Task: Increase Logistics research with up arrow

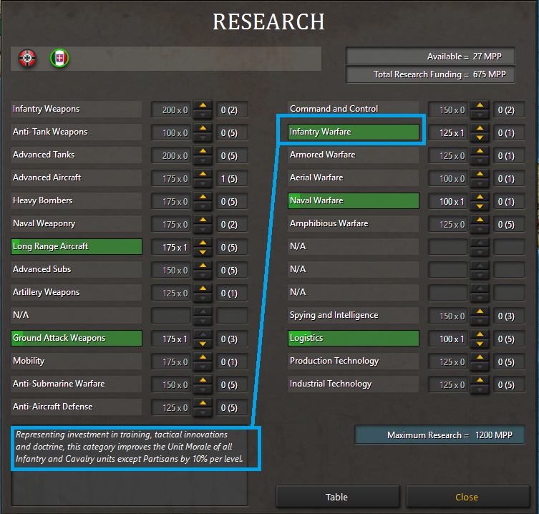Action: (480, 334)
